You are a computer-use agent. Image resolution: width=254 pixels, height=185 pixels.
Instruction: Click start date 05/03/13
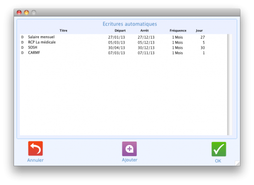click(x=117, y=43)
